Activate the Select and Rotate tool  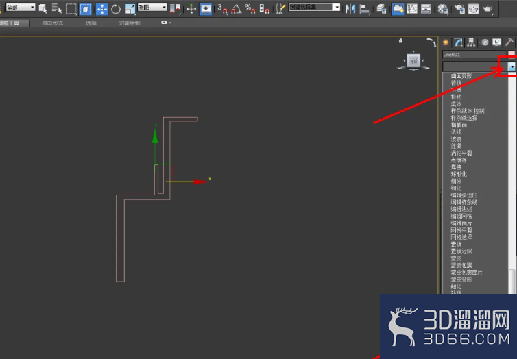[116, 9]
